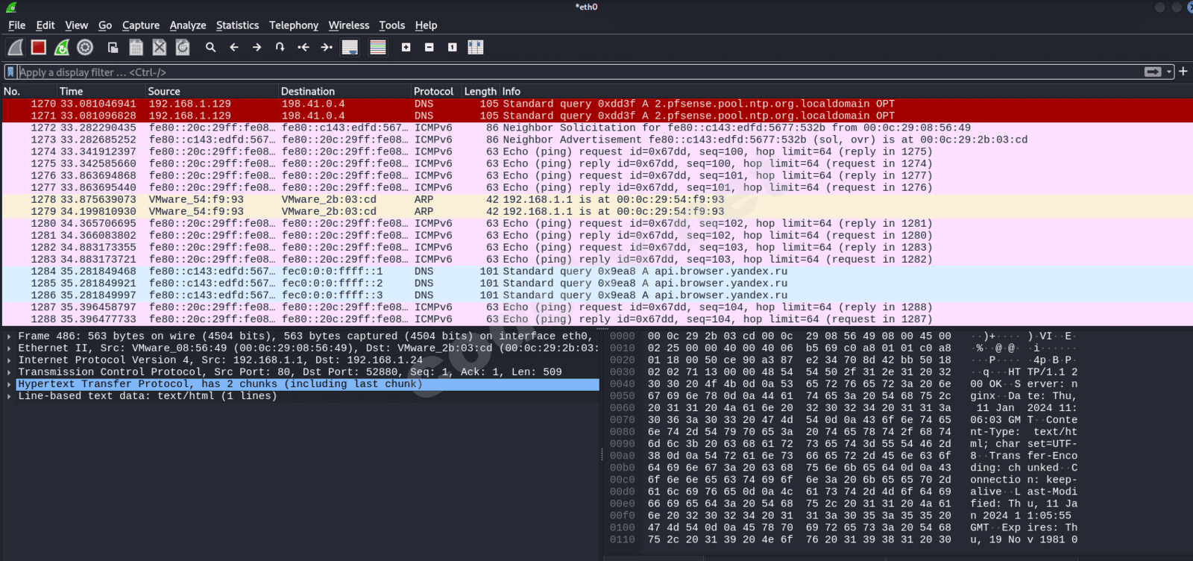Click into the display filter input field
The width and height of the screenshot is (1193, 561).
pyautogui.click(x=522, y=72)
